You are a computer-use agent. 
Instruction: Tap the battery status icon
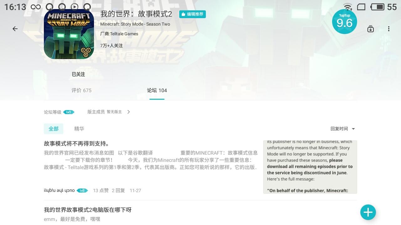pos(378,7)
